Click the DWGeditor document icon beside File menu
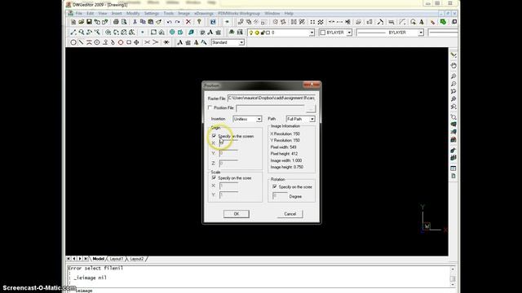 coord(70,13)
